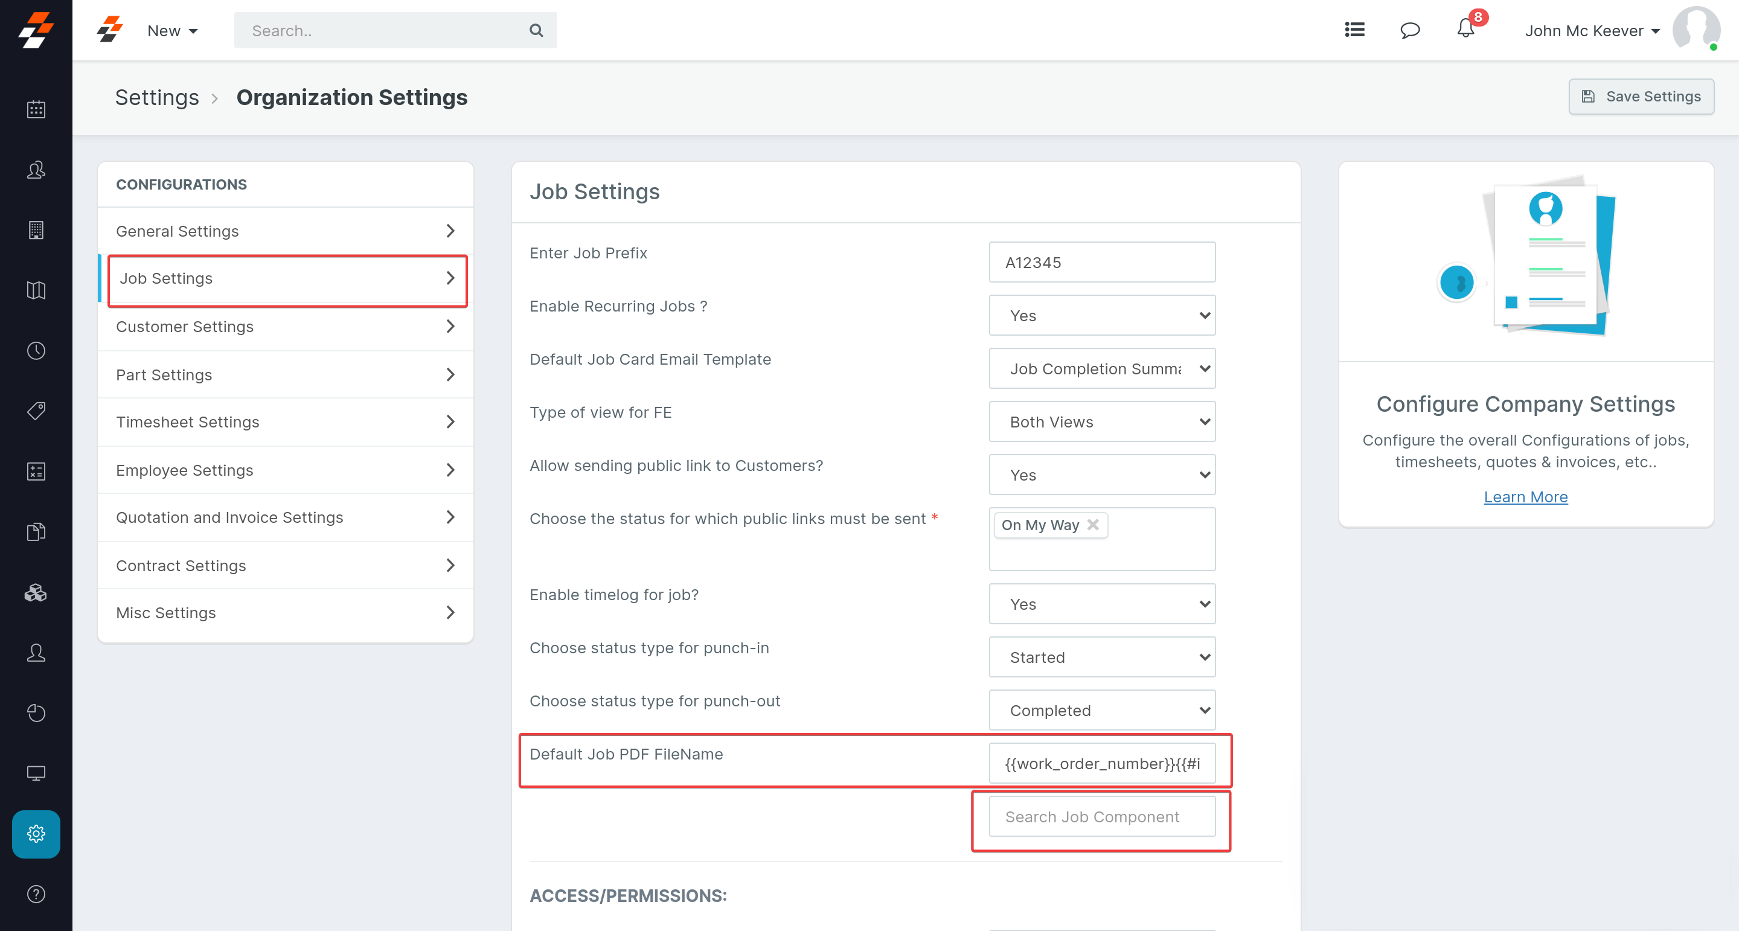Screen dimensions: 1739x931
Task: Click the notification bell icon
Action: (x=1465, y=30)
